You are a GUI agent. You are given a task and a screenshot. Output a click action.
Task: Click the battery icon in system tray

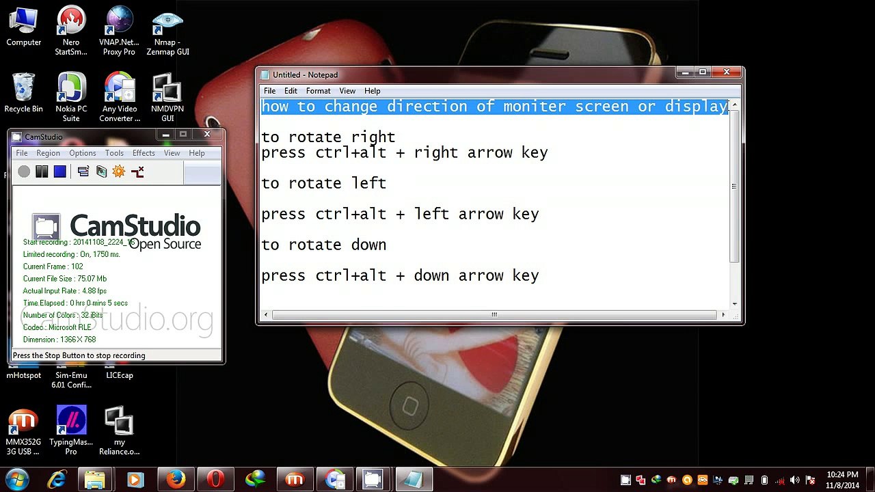765,480
